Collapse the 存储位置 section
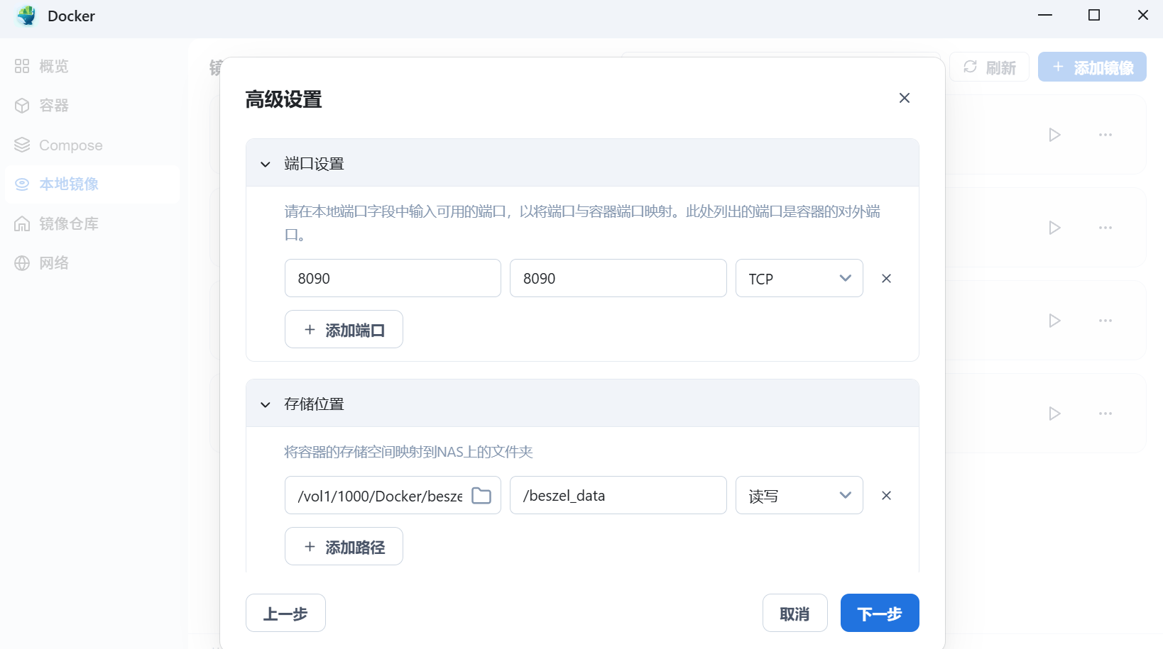 (266, 404)
